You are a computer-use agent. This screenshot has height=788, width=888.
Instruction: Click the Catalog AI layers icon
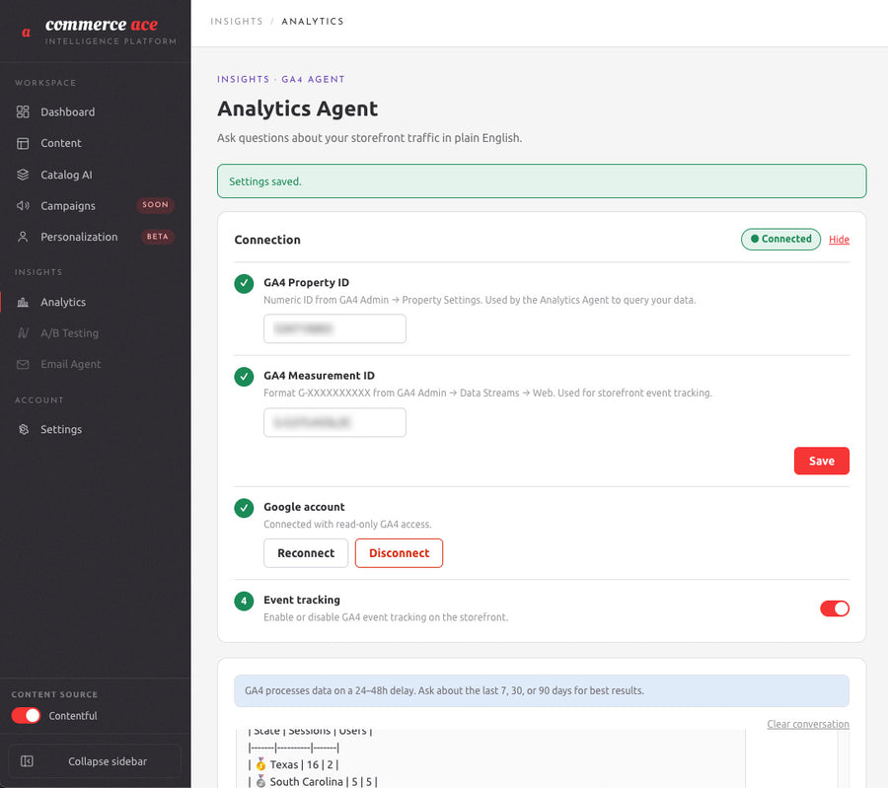(x=23, y=175)
